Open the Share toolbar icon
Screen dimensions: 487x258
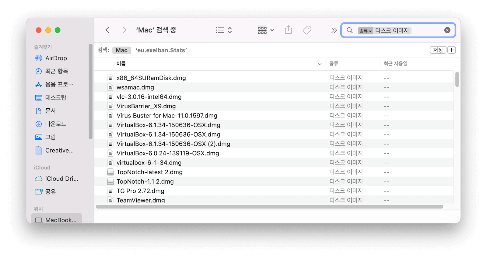(289, 30)
